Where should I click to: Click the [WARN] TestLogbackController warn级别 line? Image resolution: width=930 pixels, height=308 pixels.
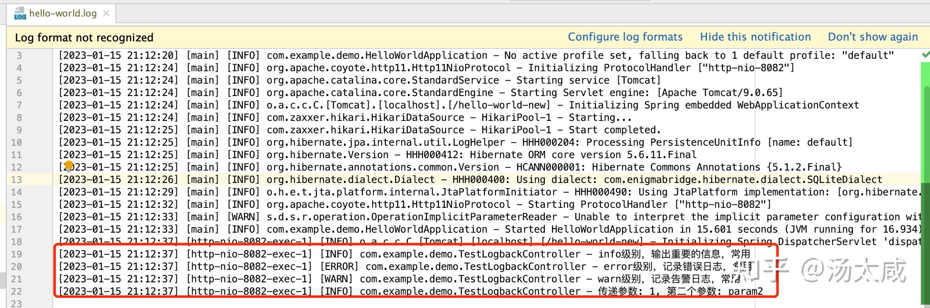click(399, 279)
